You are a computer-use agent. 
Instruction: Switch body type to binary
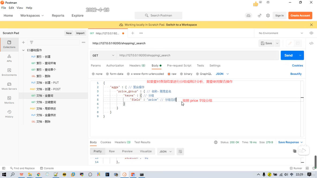(x=186, y=74)
